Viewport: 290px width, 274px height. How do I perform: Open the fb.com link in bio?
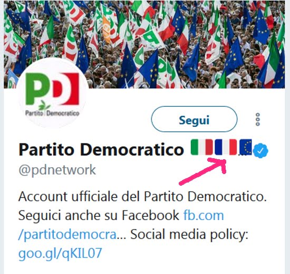204,215
